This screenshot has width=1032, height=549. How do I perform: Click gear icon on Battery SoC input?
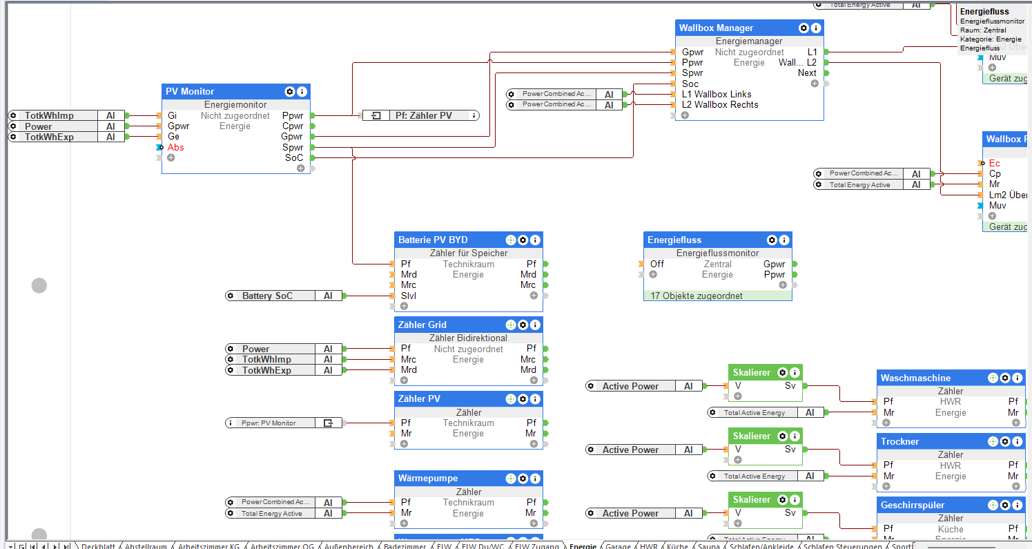click(231, 296)
